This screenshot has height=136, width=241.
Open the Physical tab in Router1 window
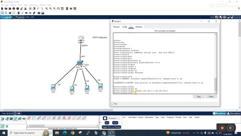[116, 27]
